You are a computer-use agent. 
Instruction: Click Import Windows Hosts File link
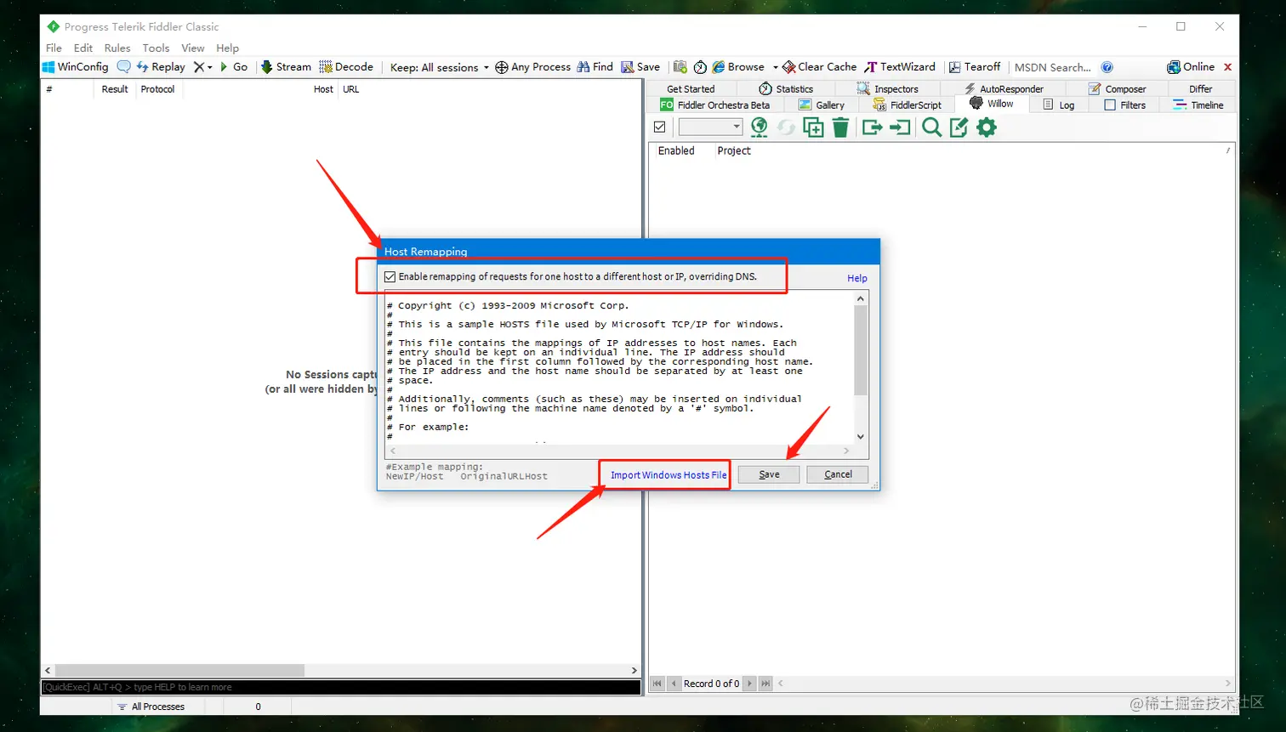click(x=669, y=474)
